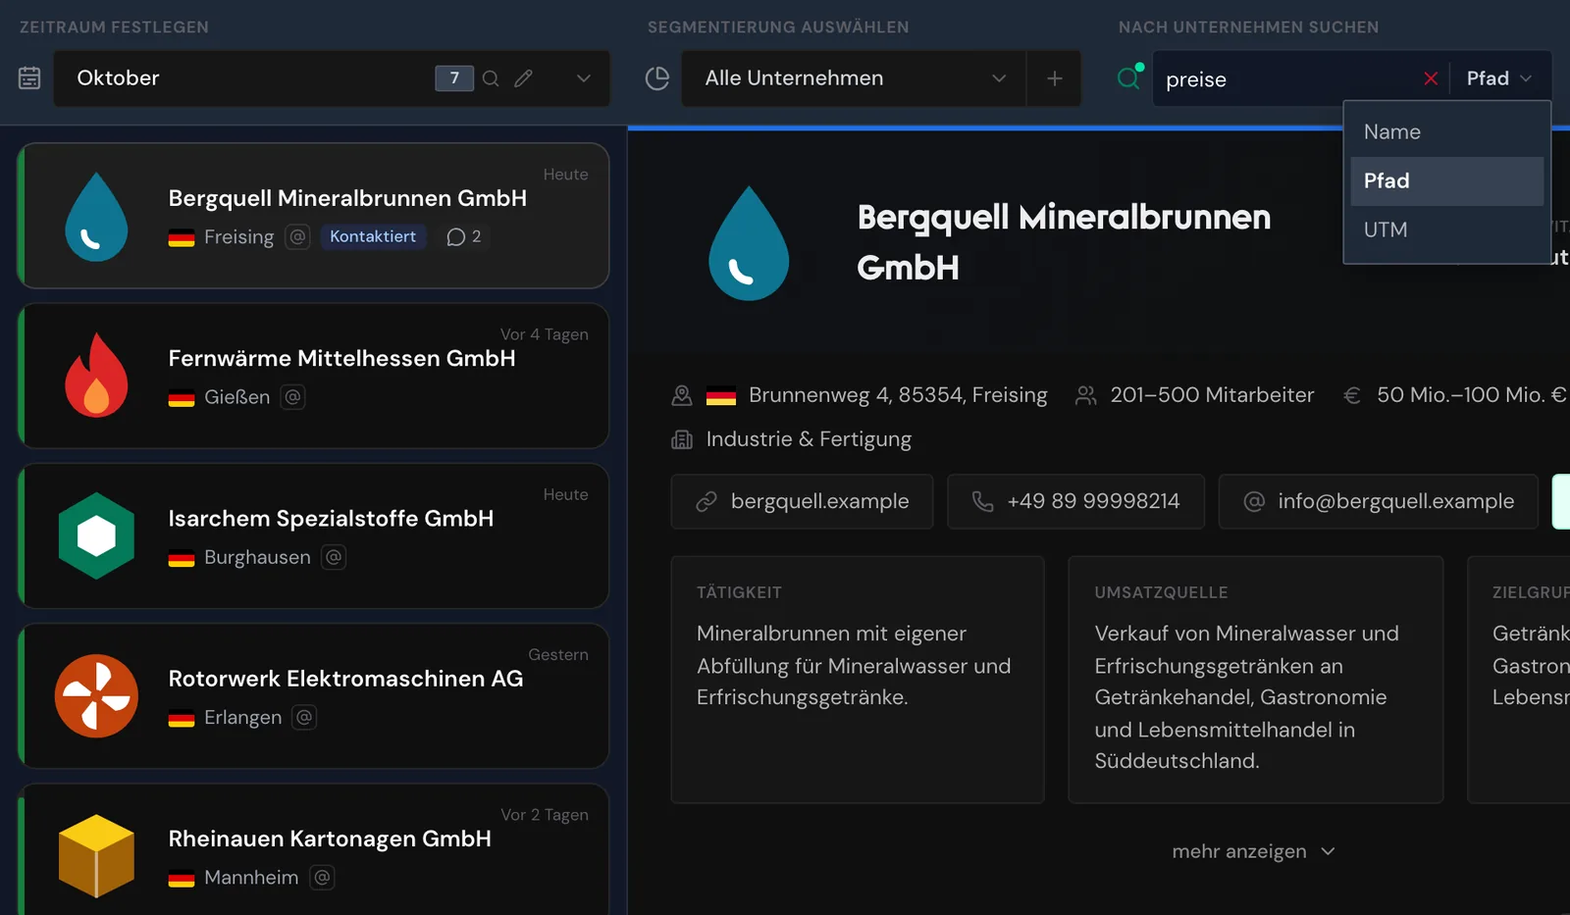This screenshot has height=915, width=1570.
Task: Open the Fernwärme Mittelhessen GmbH card
Action: (314, 376)
